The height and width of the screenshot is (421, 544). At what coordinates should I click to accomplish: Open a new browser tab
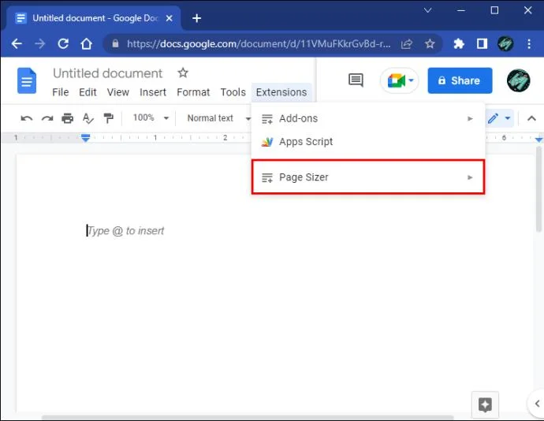[197, 18]
